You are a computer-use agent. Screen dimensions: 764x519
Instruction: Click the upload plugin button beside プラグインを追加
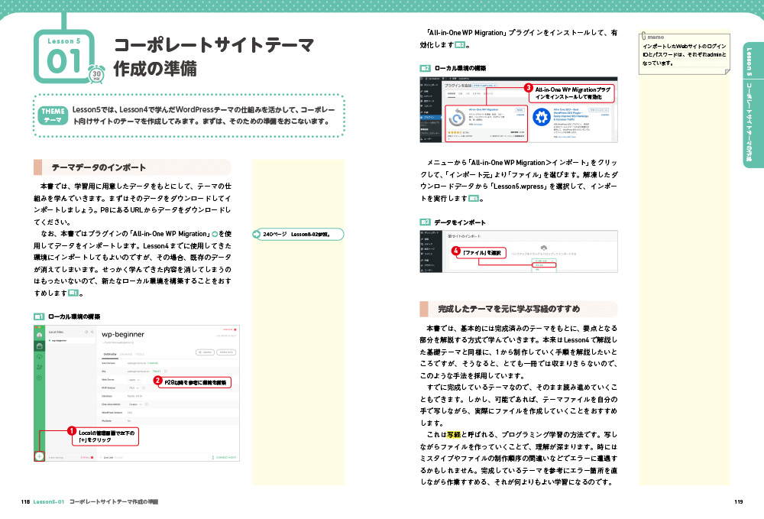tap(485, 86)
